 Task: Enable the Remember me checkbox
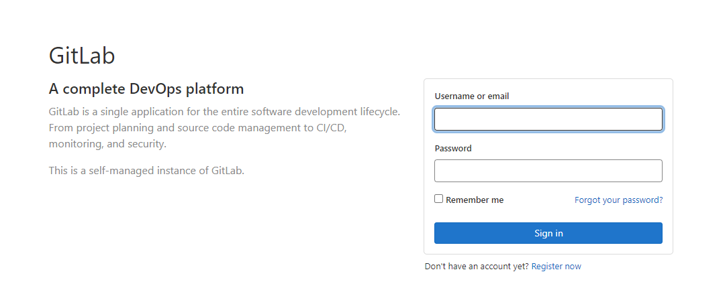pyautogui.click(x=438, y=199)
